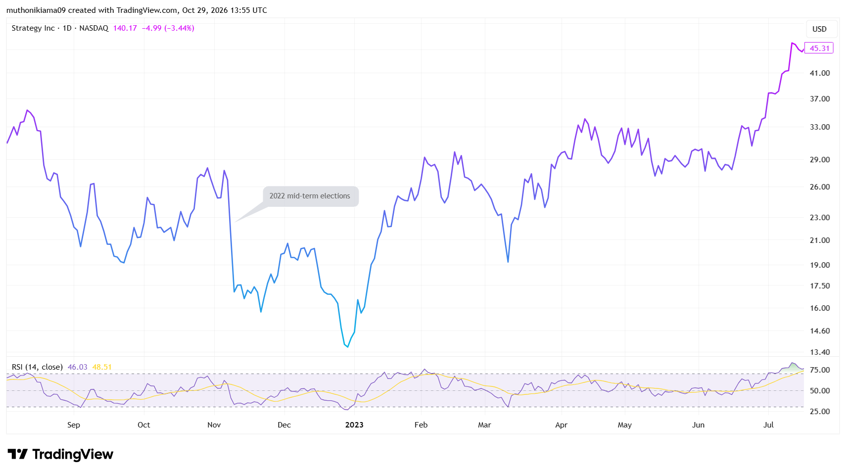Click the RSI moving average value 48.51
The width and height of the screenshot is (846, 474).
102,367
